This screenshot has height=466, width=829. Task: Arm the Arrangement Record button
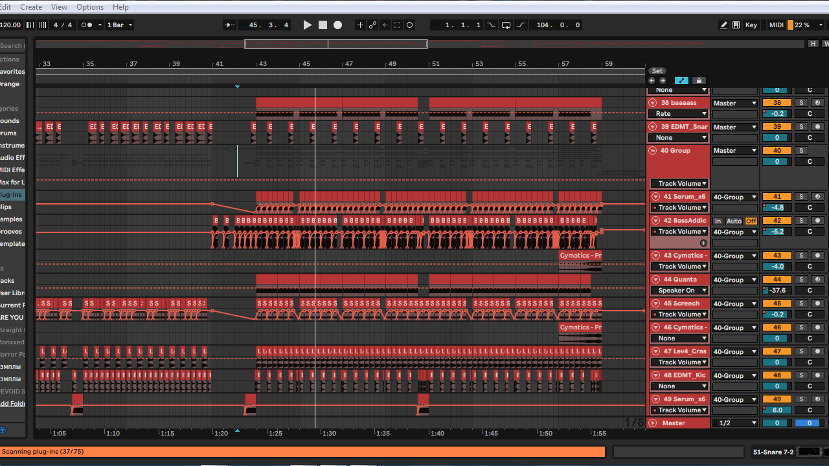click(x=337, y=25)
